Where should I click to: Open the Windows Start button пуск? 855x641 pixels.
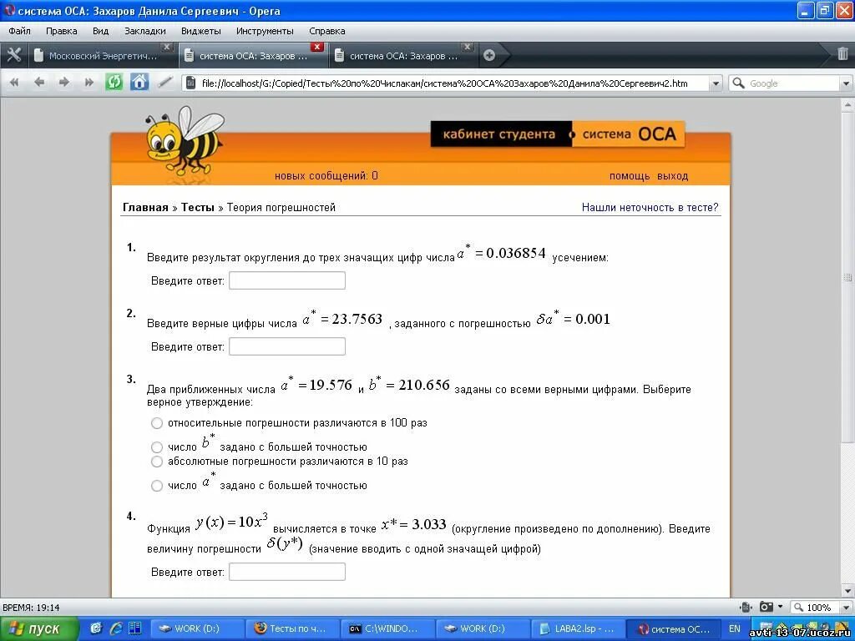38,628
